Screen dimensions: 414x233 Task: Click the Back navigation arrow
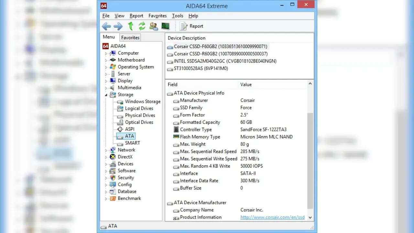(x=106, y=26)
